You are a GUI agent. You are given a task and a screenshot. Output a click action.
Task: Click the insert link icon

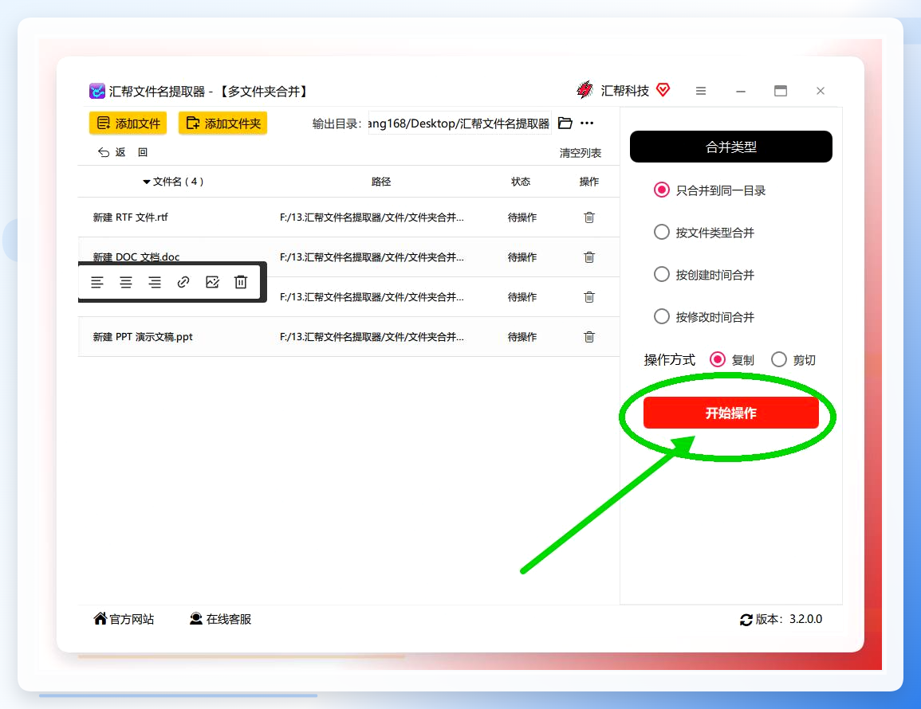(183, 282)
